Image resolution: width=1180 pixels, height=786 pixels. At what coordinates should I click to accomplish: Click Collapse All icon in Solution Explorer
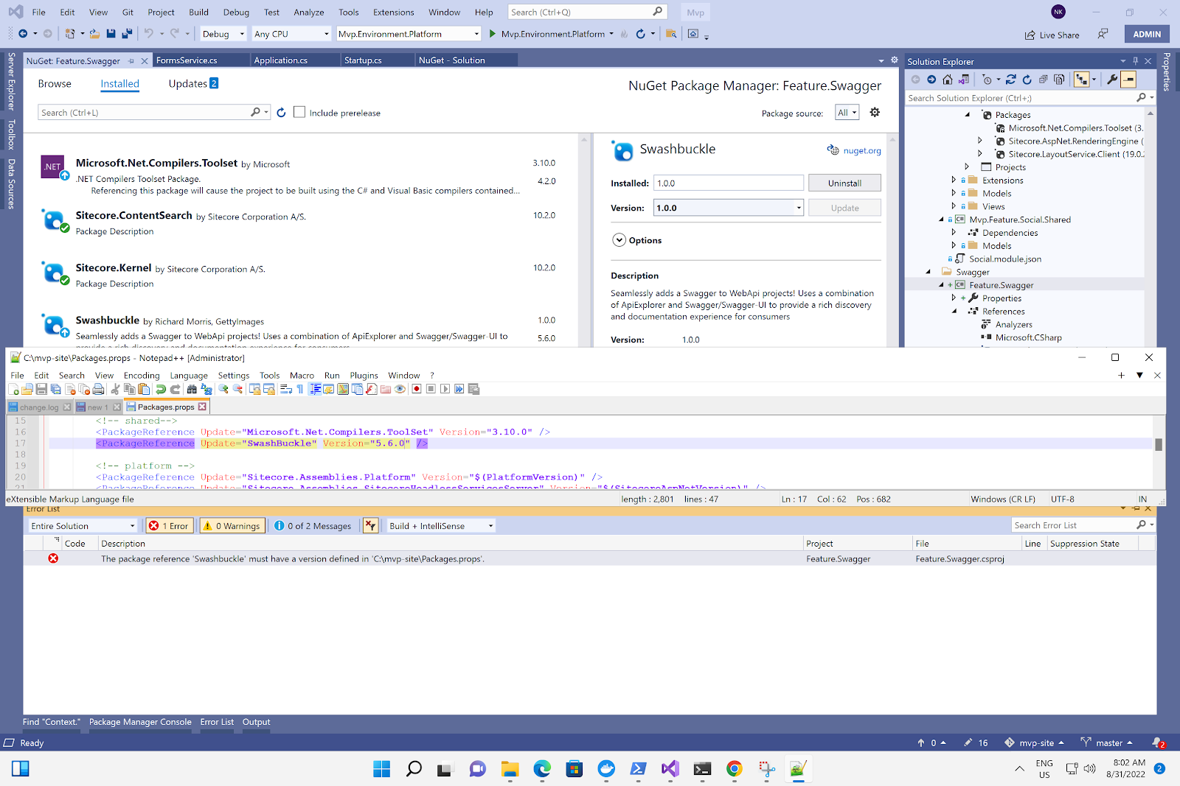pos(1043,80)
